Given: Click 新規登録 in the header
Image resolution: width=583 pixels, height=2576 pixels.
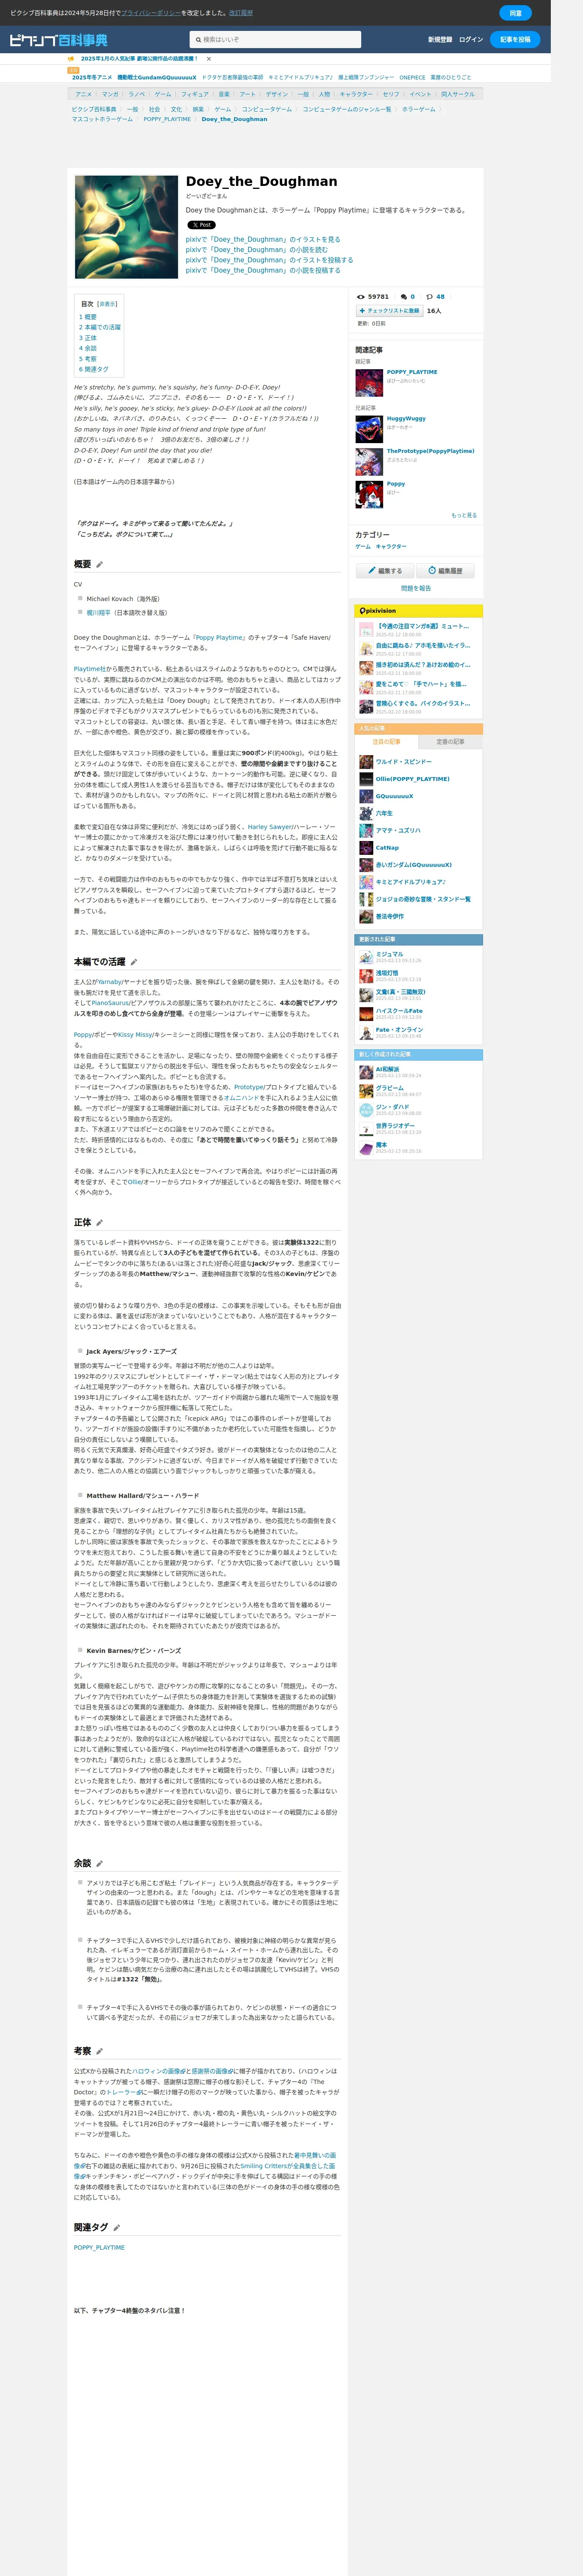Looking at the screenshot, I should tap(440, 40).
